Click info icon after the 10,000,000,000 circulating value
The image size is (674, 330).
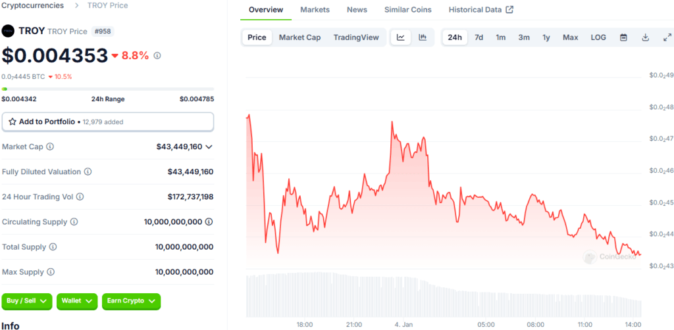209,222
